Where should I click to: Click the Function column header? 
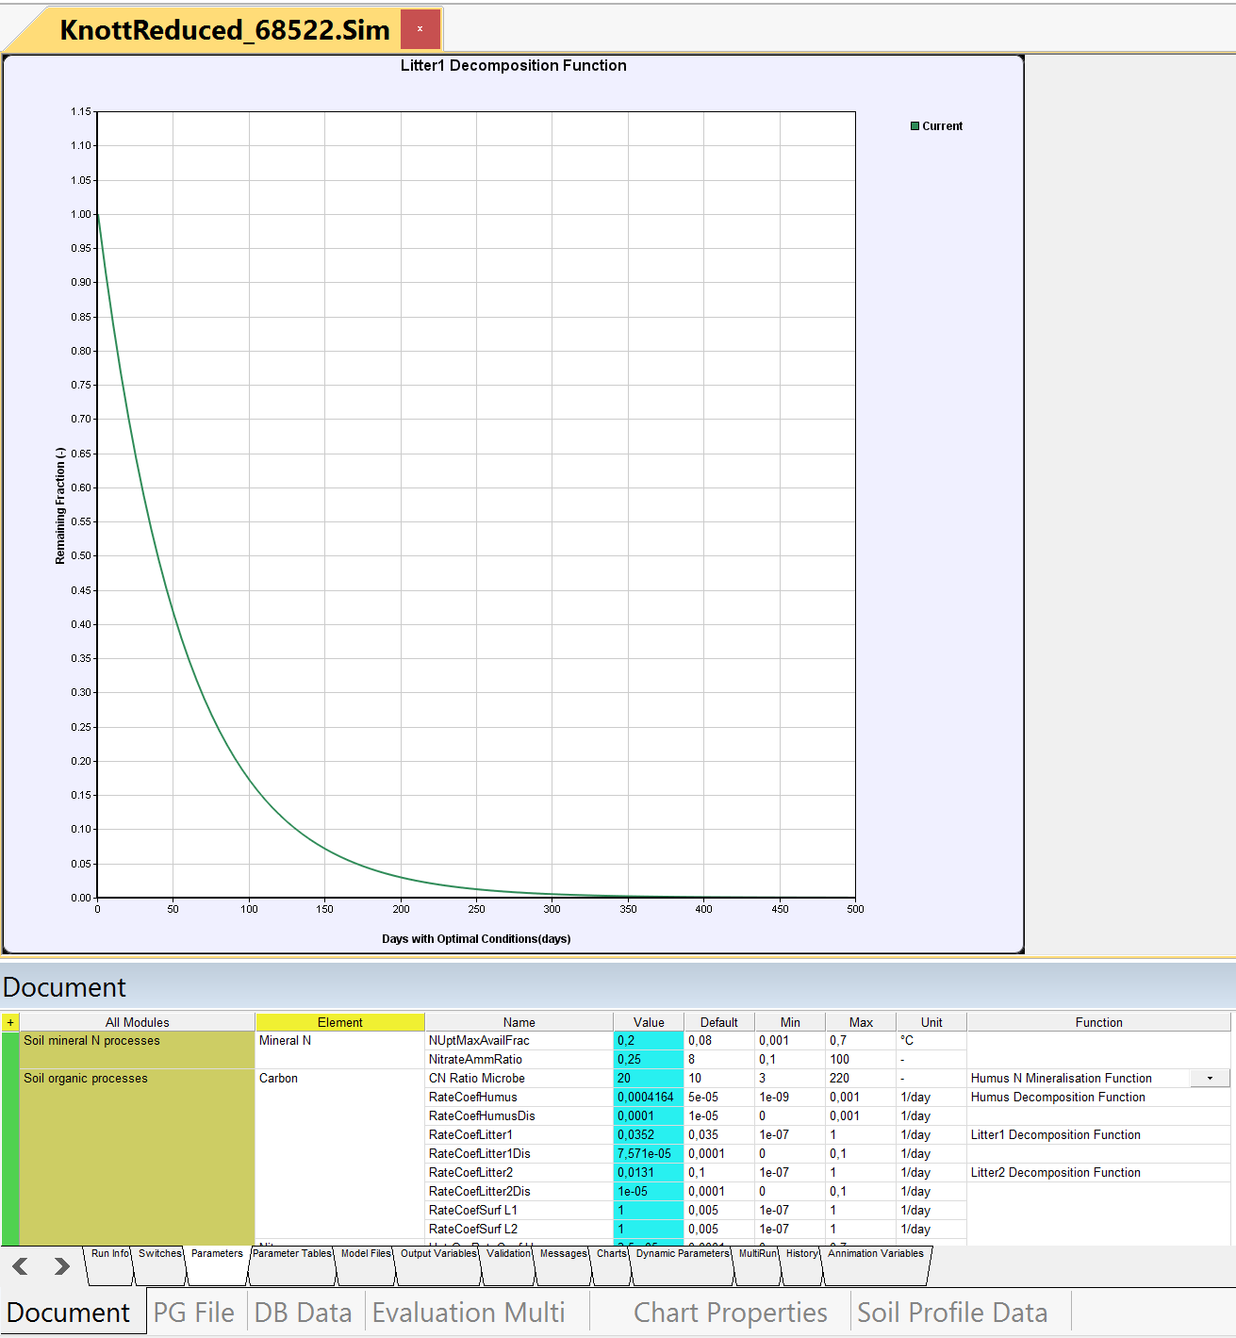(1099, 1022)
